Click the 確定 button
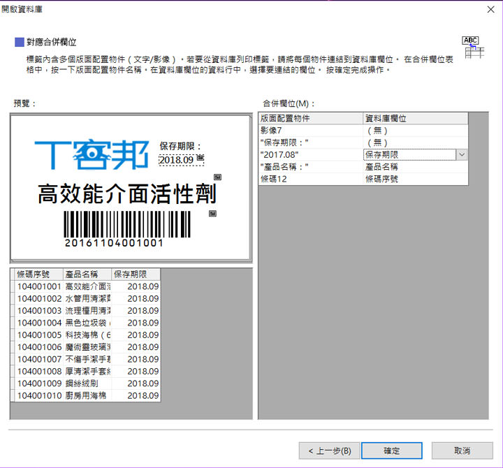Screen dimensions: 503x468 point(391,451)
